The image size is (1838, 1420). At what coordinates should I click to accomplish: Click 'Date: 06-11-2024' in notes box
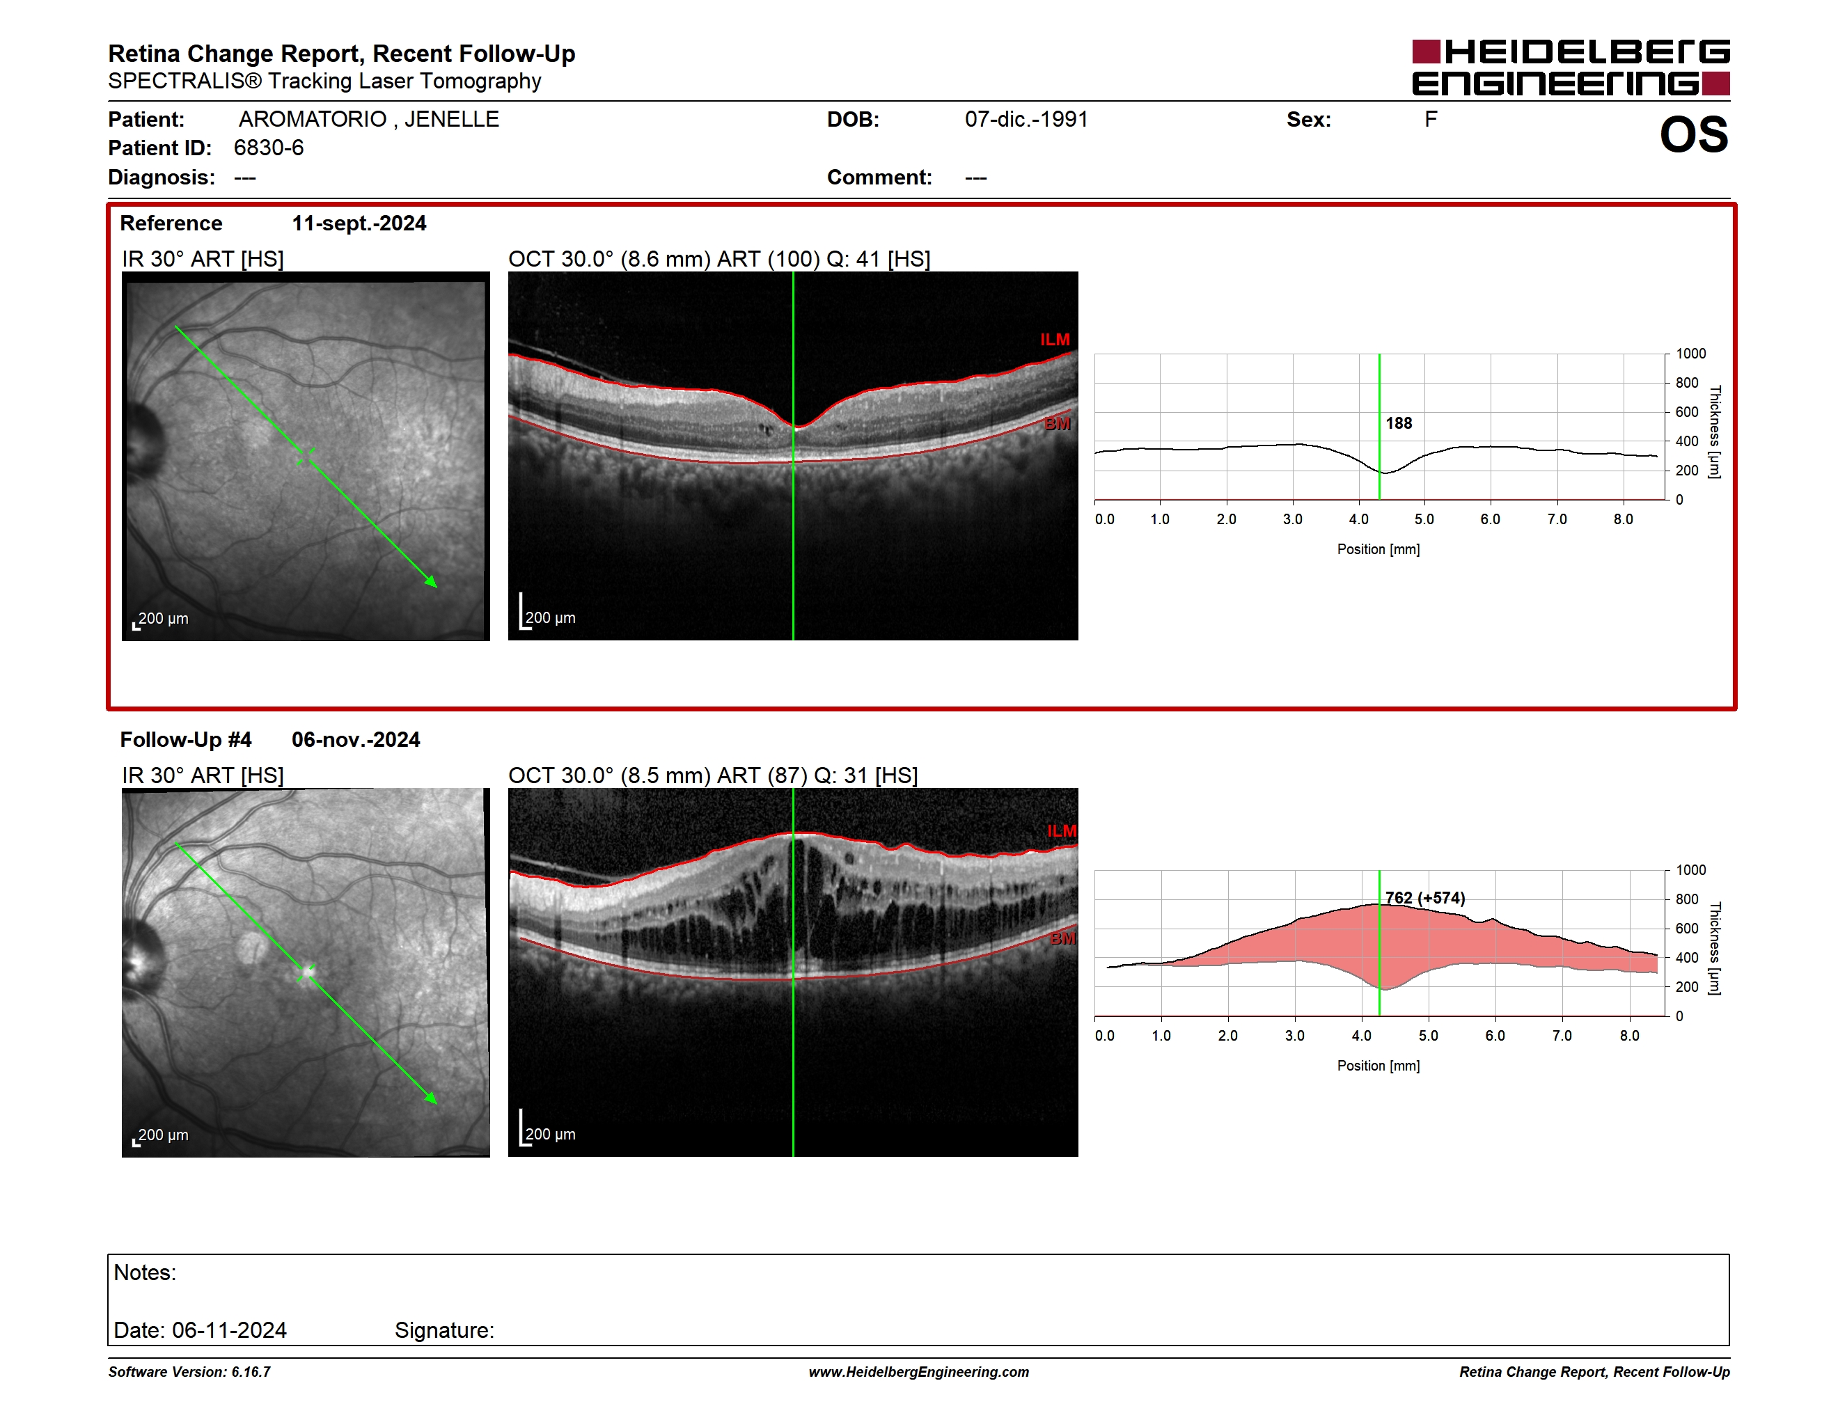pyautogui.click(x=201, y=1330)
